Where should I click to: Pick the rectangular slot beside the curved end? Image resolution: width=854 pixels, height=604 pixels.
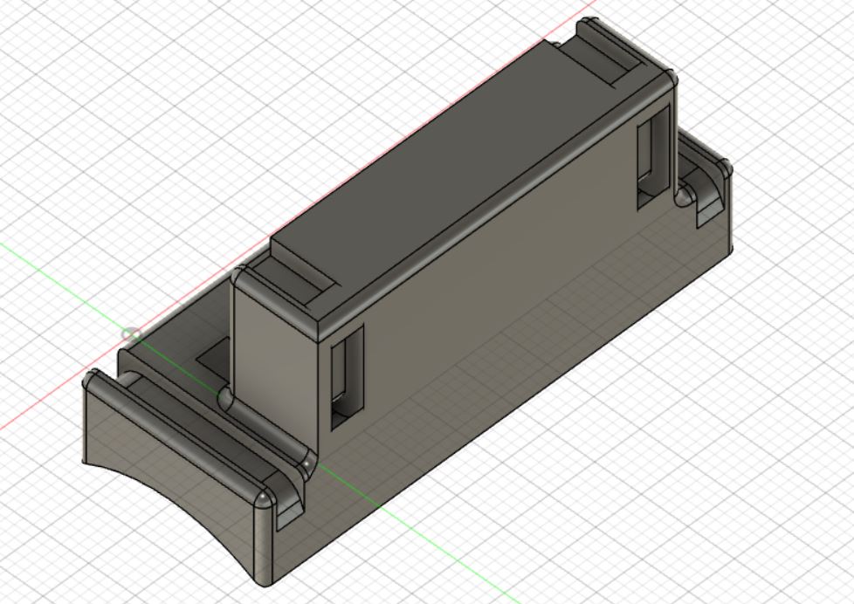pos(347,377)
